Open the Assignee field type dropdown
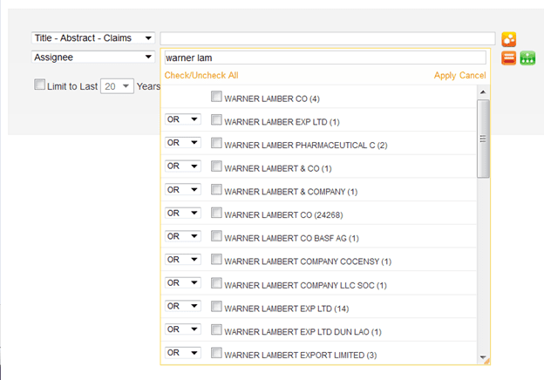The height and width of the screenshot is (380, 544). click(x=93, y=57)
